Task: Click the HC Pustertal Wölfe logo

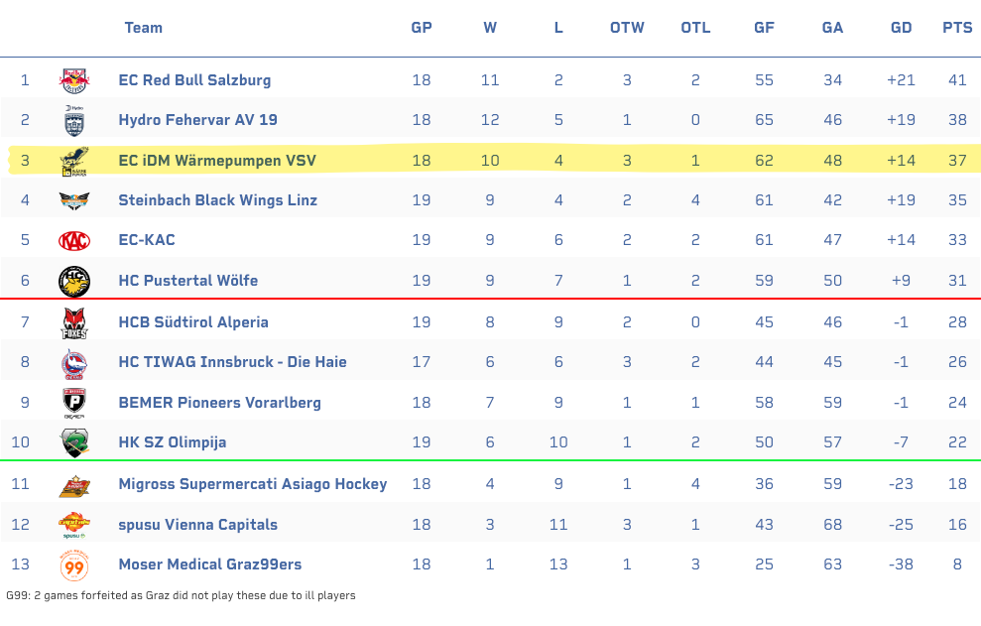Action: coord(74,281)
